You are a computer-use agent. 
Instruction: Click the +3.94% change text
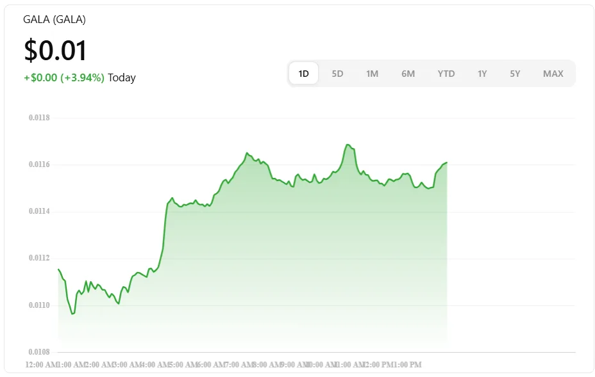click(82, 78)
